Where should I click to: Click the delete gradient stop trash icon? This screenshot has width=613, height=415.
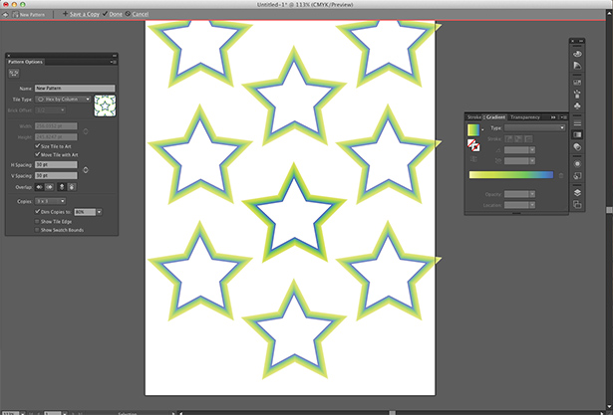click(561, 176)
